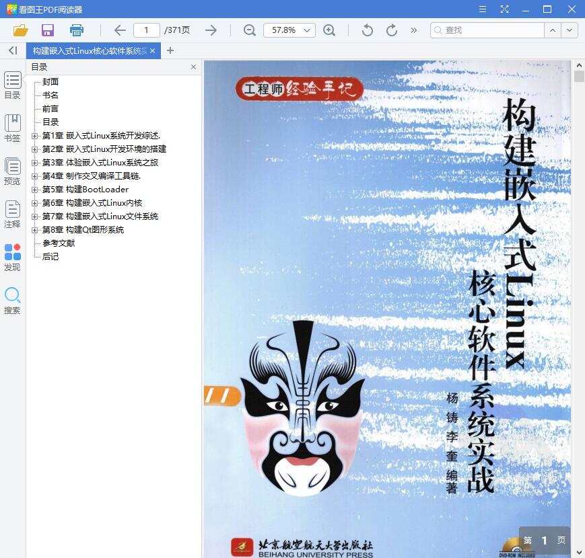The image size is (585, 558).
Task: Jump to 前言 in outline
Action: (50, 108)
